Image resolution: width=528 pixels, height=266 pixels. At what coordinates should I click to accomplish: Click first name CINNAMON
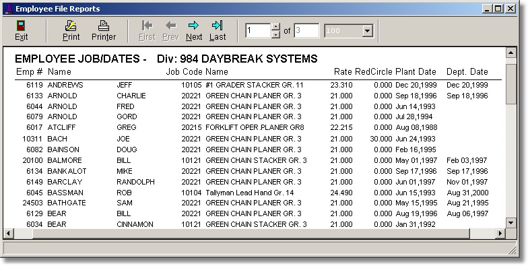(135, 224)
